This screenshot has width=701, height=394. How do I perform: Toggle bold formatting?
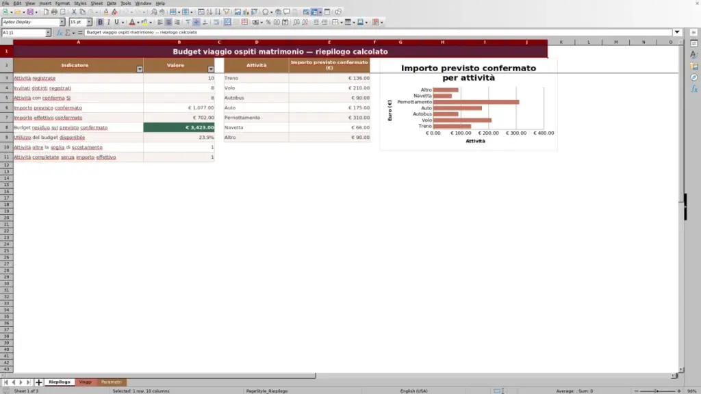100,22
